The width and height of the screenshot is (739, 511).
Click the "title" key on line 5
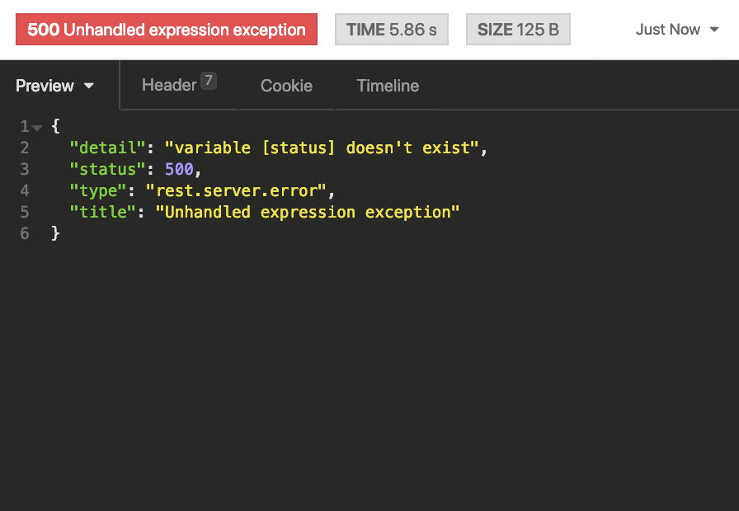(x=102, y=213)
